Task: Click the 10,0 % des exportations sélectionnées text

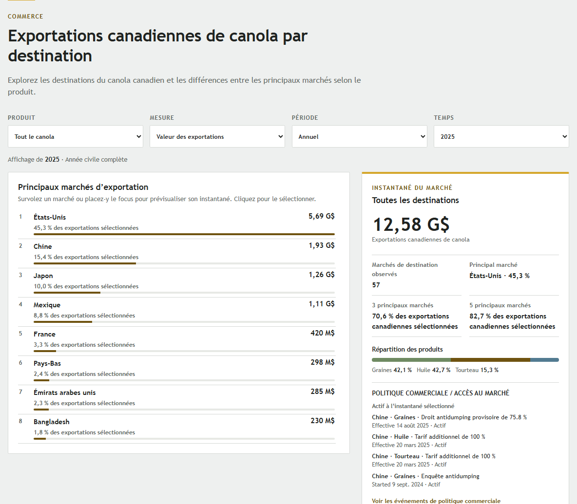Action: 86,286
